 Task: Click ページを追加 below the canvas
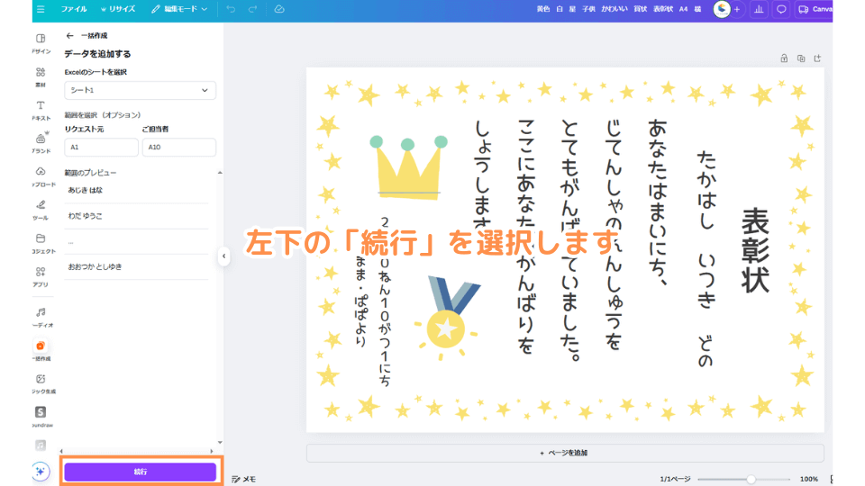[565, 453]
